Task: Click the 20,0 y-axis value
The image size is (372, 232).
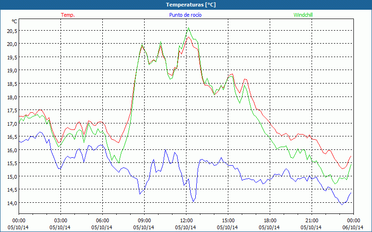Action: tap(12, 44)
